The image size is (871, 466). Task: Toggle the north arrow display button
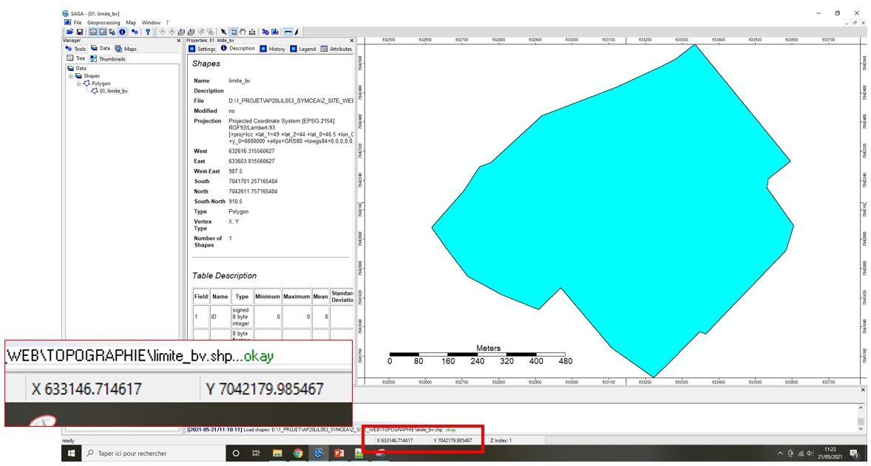pyautogui.click(x=296, y=32)
